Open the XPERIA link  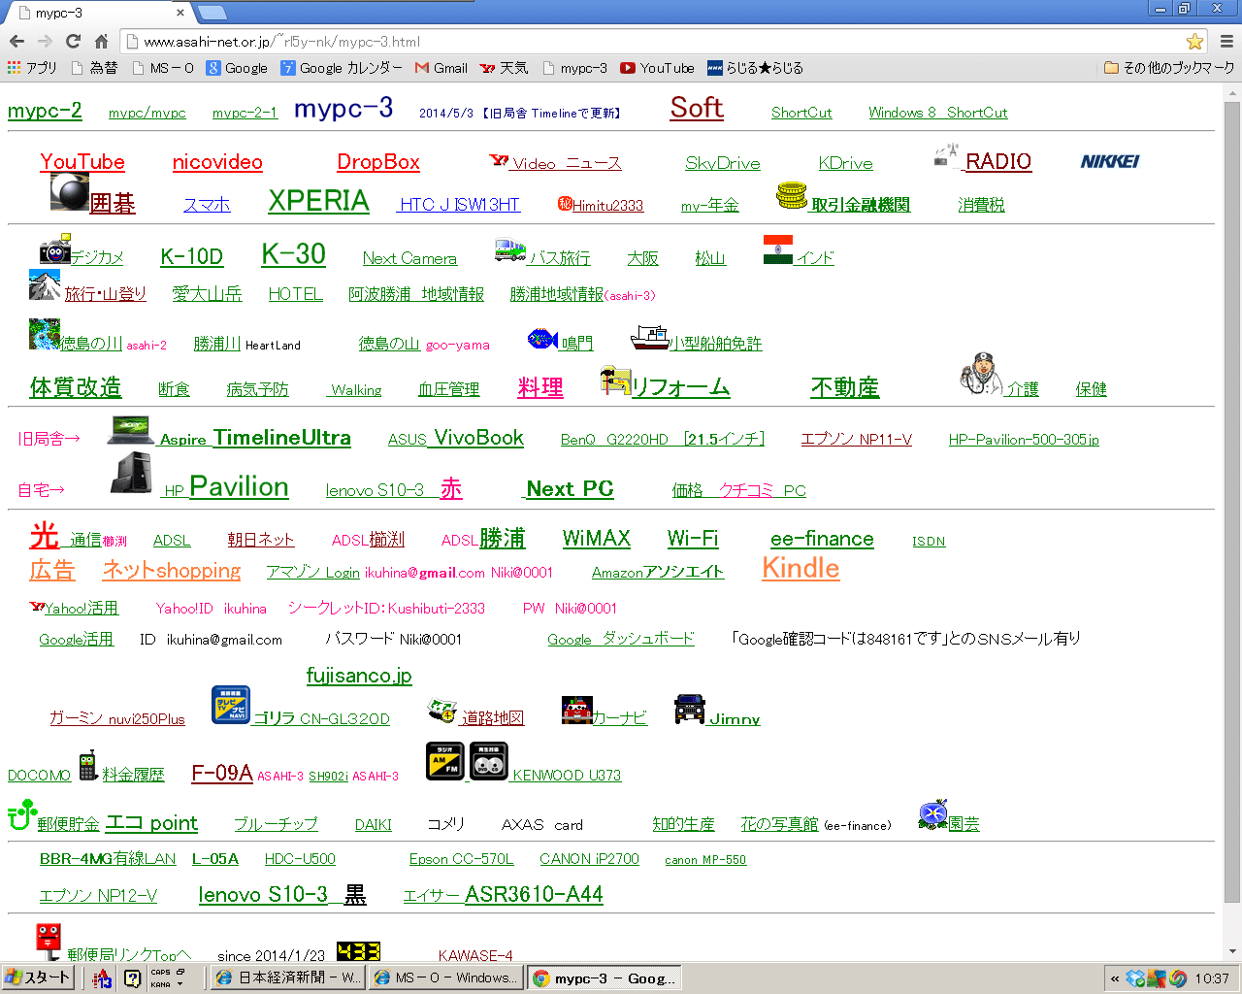pyautogui.click(x=318, y=200)
